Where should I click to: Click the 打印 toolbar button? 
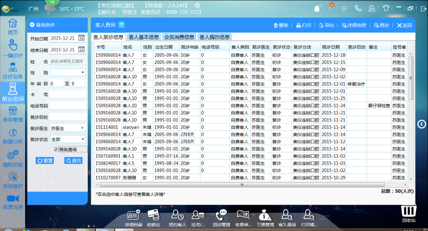pyautogui.click(x=303, y=26)
